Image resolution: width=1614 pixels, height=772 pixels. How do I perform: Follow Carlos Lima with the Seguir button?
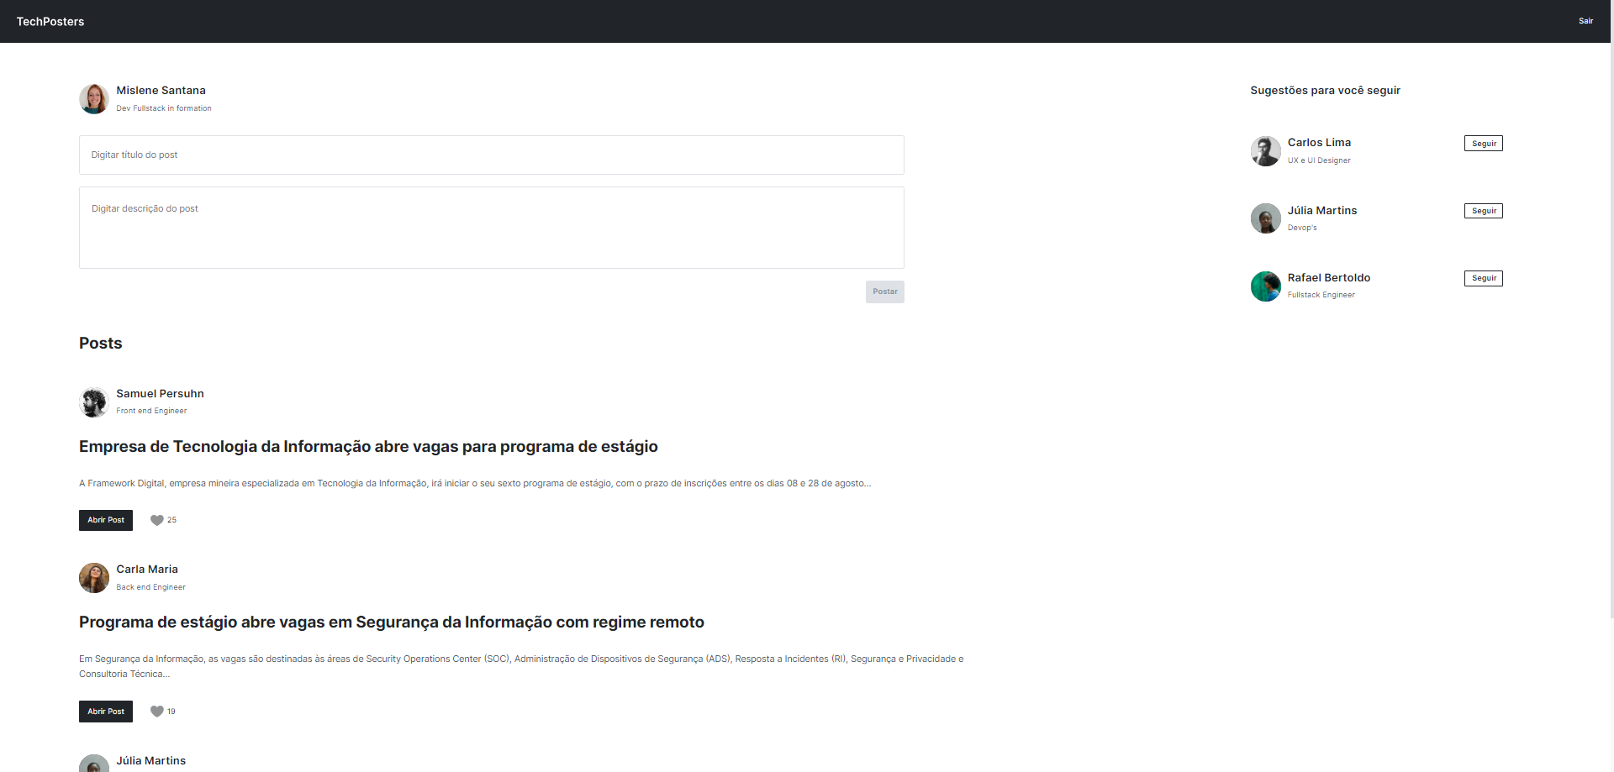click(1483, 143)
